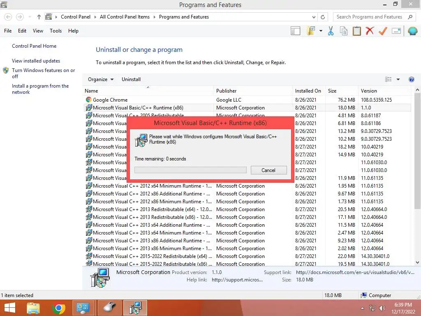The height and width of the screenshot is (316, 421).
Task: Open Install a program from the network
Action: click(40, 89)
